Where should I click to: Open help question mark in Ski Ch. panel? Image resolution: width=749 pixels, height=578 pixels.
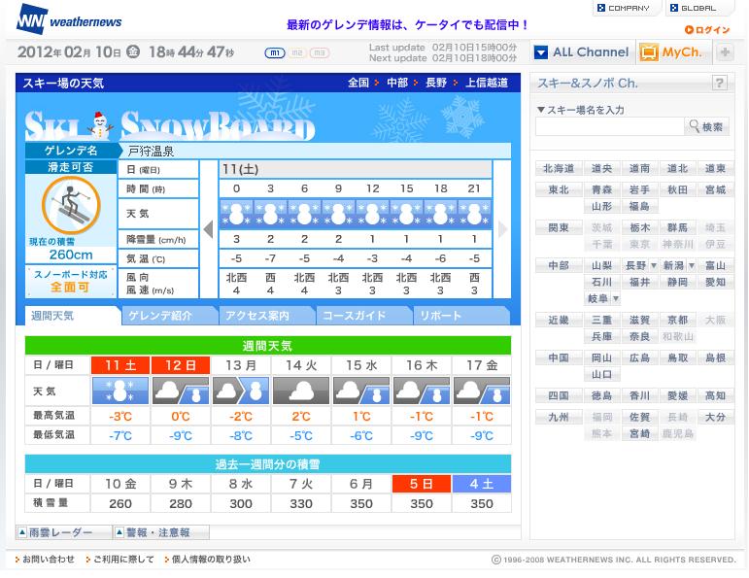[720, 83]
